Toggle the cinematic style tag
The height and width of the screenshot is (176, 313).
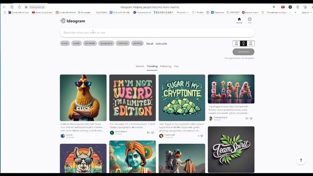[x=123, y=44]
